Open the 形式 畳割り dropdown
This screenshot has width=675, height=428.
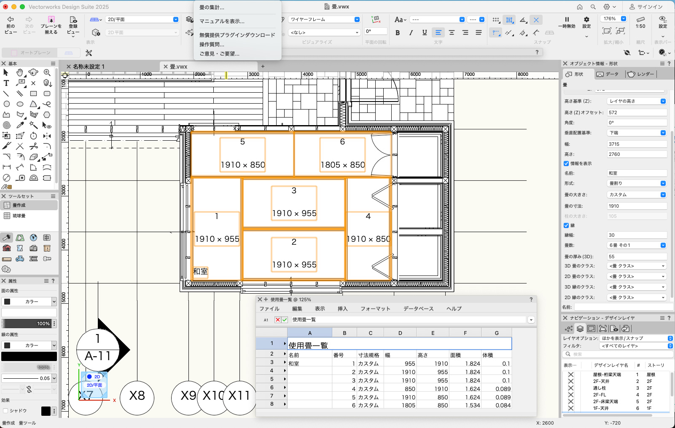(637, 183)
